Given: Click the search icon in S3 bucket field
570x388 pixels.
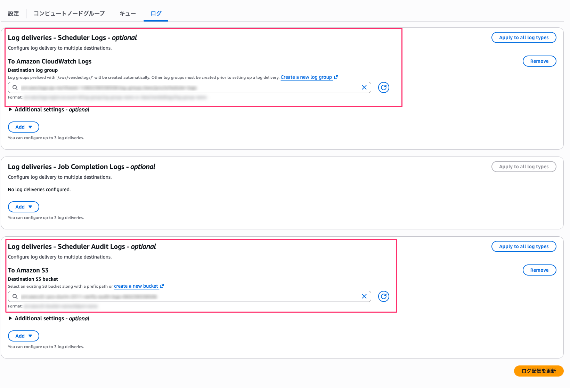Looking at the screenshot, I should tap(15, 296).
